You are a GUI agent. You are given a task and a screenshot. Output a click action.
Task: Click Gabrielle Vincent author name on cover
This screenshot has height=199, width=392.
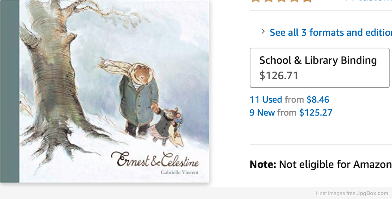point(180,172)
